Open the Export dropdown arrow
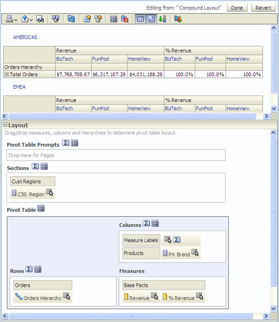Screen dimensions: 279x322 coord(31,19)
